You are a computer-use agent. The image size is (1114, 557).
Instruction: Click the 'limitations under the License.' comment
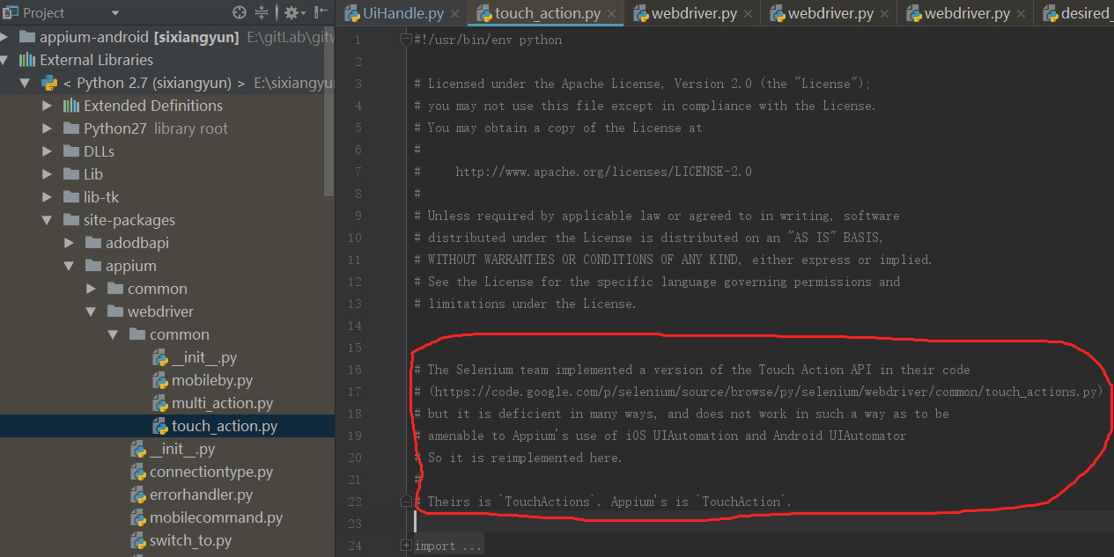(x=525, y=304)
